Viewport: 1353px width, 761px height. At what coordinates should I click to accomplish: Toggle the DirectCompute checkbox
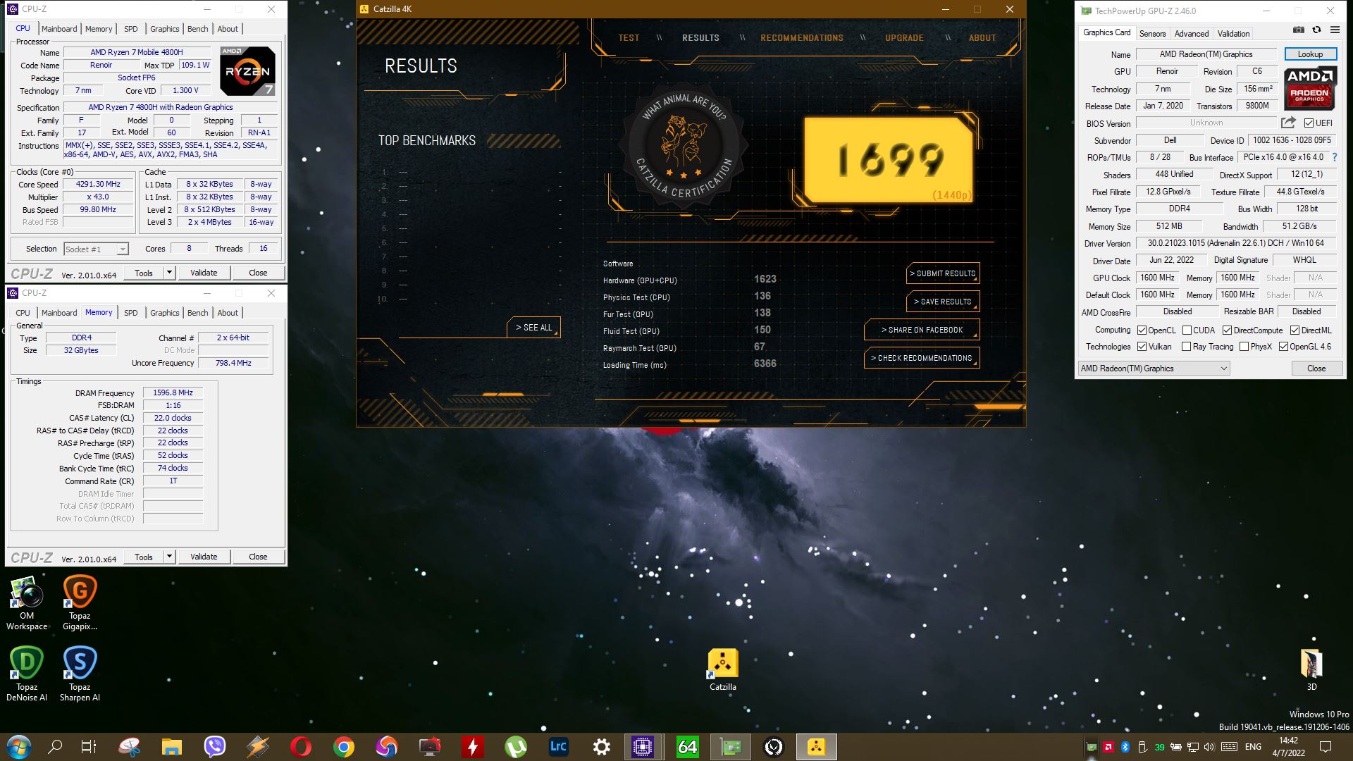pos(1227,330)
